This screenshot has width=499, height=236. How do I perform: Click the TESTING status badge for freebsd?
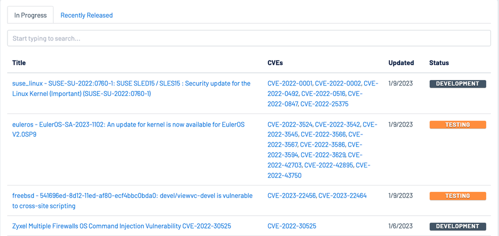pos(458,196)
